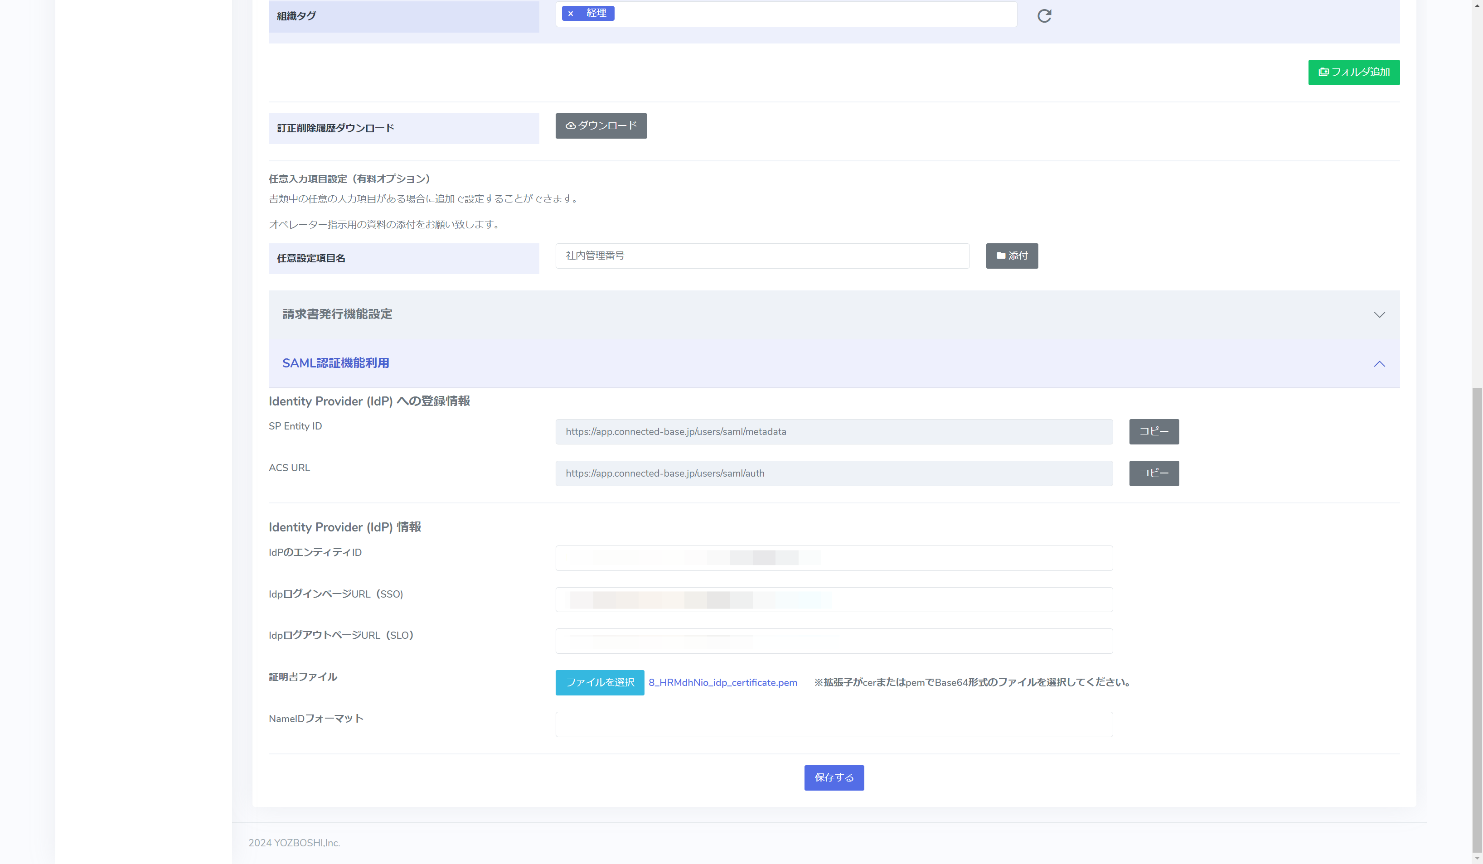Click inside the 組織タグ tag input field
This screenshot has height=864, width=1483.
(x=785, y=14)
